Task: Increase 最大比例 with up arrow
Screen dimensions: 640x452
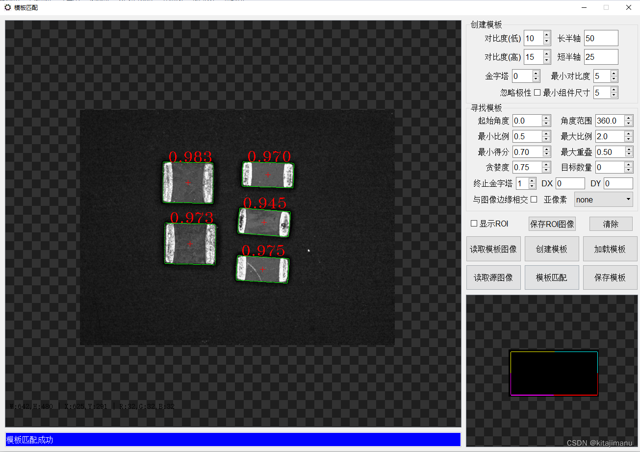Action: pos(629,133)
